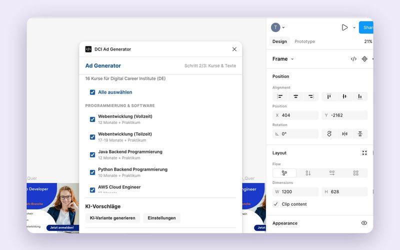Click the 10 Monate + Praktikum text

coord(119,175)
